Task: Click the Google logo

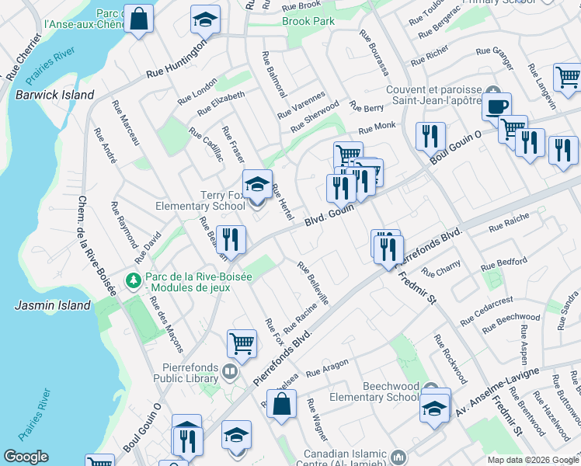Action: pyautogui.click(x=26, y=457)
